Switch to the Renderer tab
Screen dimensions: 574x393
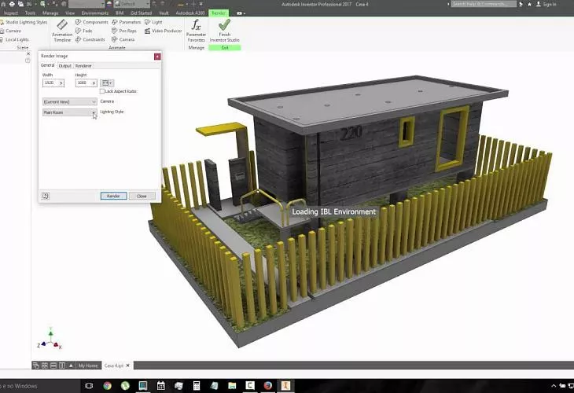[x=83, y=66]
